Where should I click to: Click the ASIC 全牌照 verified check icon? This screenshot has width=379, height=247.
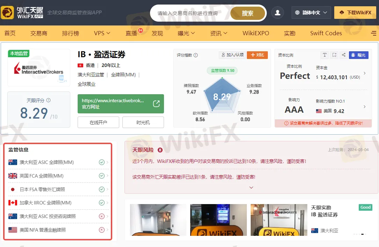point(102,162)
